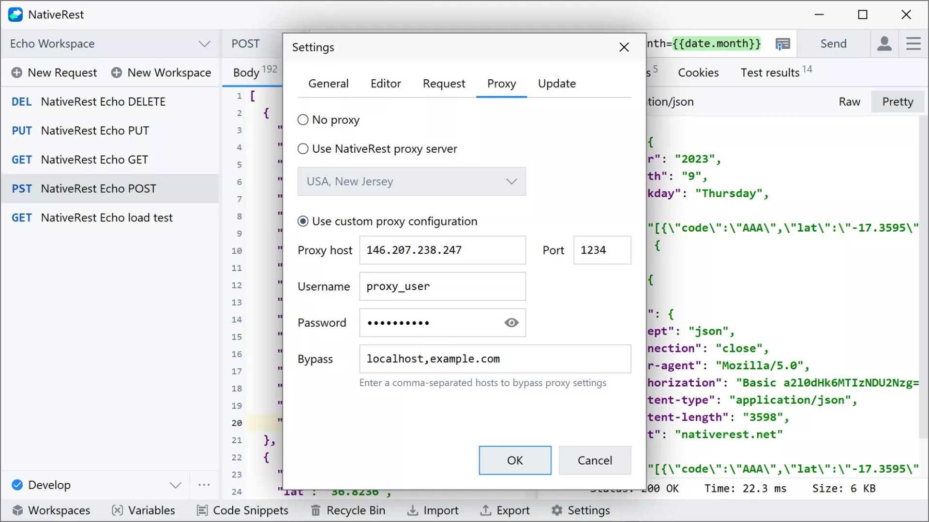Select Use NativeRest proxy server option
This screenshot has height=522, width=929.
coord(303,149)
